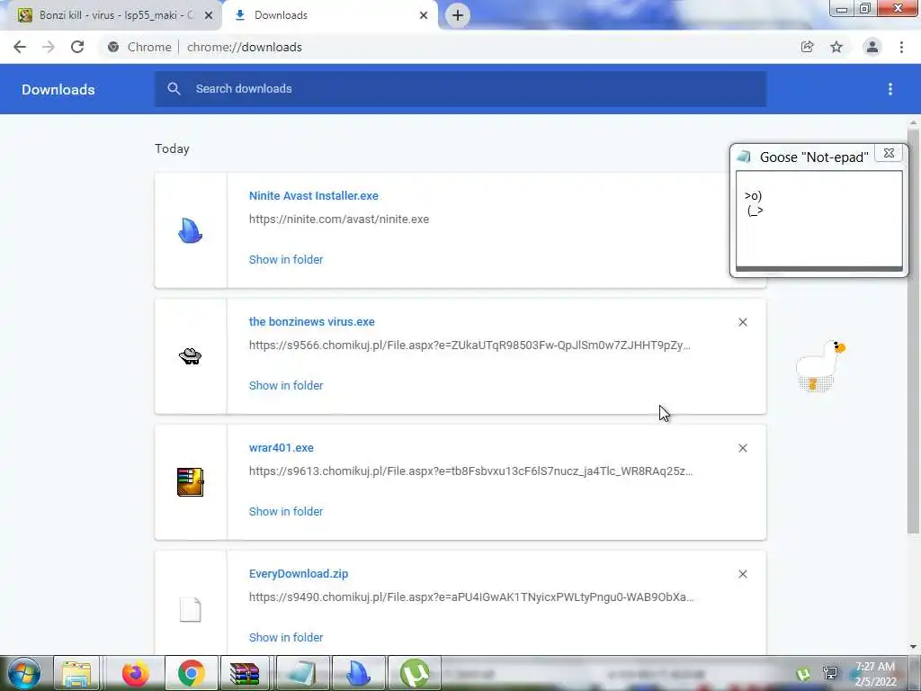Screen dimensions: 921x691
Task: Click the s9490.chomikuj.pl source URL
Action: 471,597
